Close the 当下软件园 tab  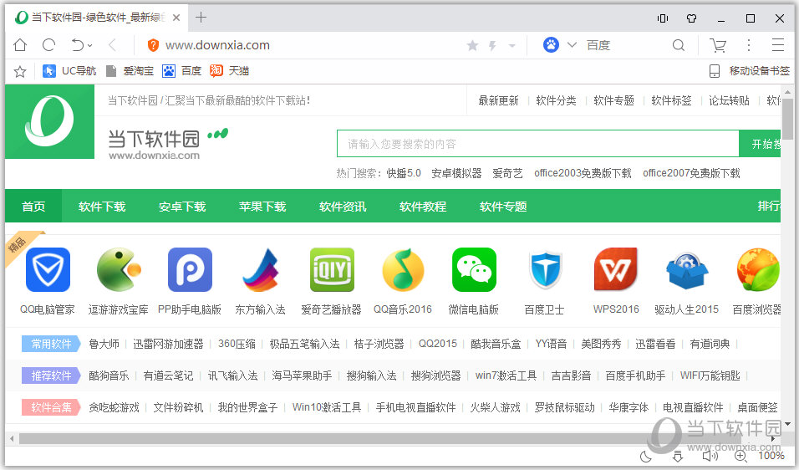(176, 18)
